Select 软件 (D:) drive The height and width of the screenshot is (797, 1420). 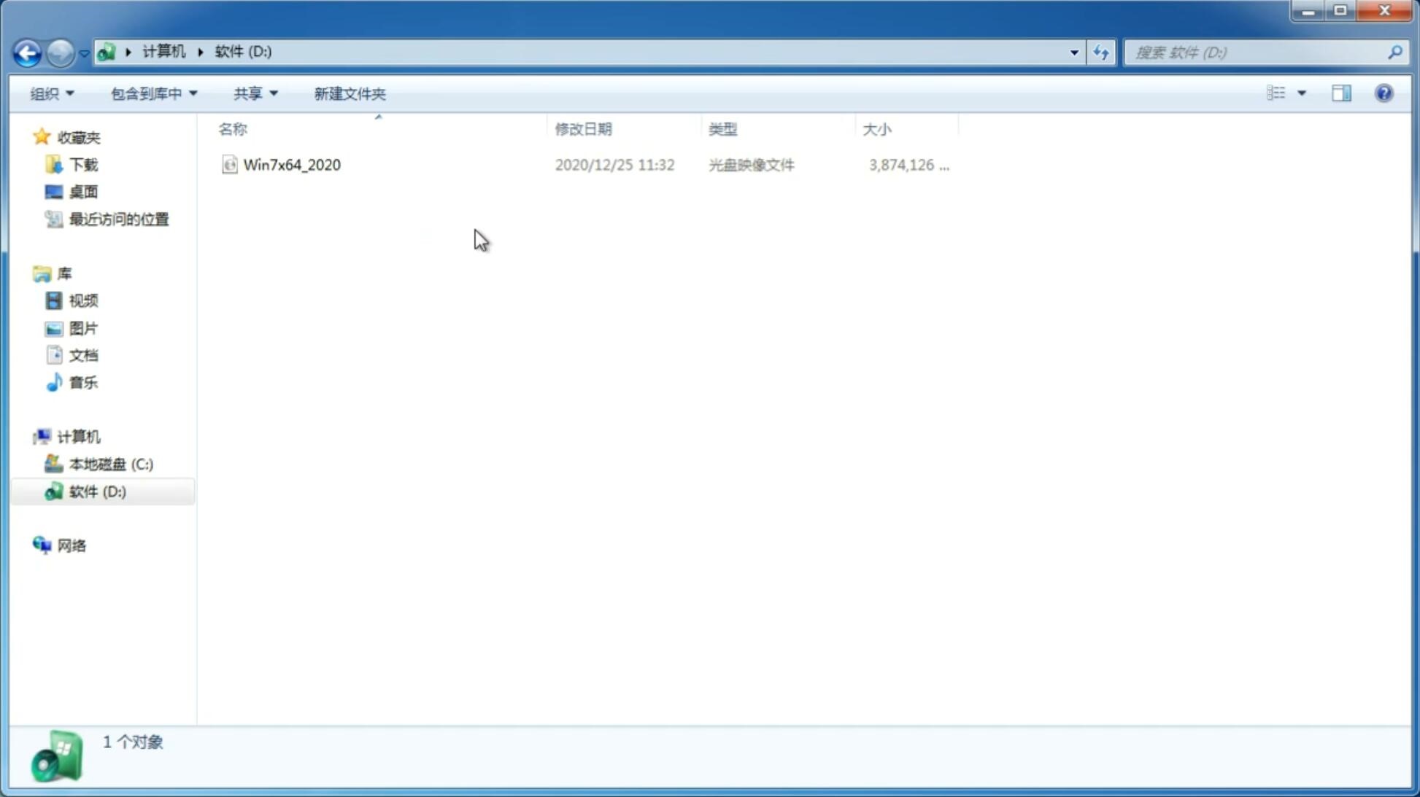(x=96, y=491)
